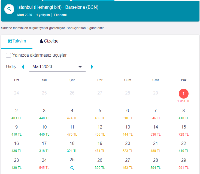
Task: Select March 17 priced 318 TL
Action: (x=44, y=147)
